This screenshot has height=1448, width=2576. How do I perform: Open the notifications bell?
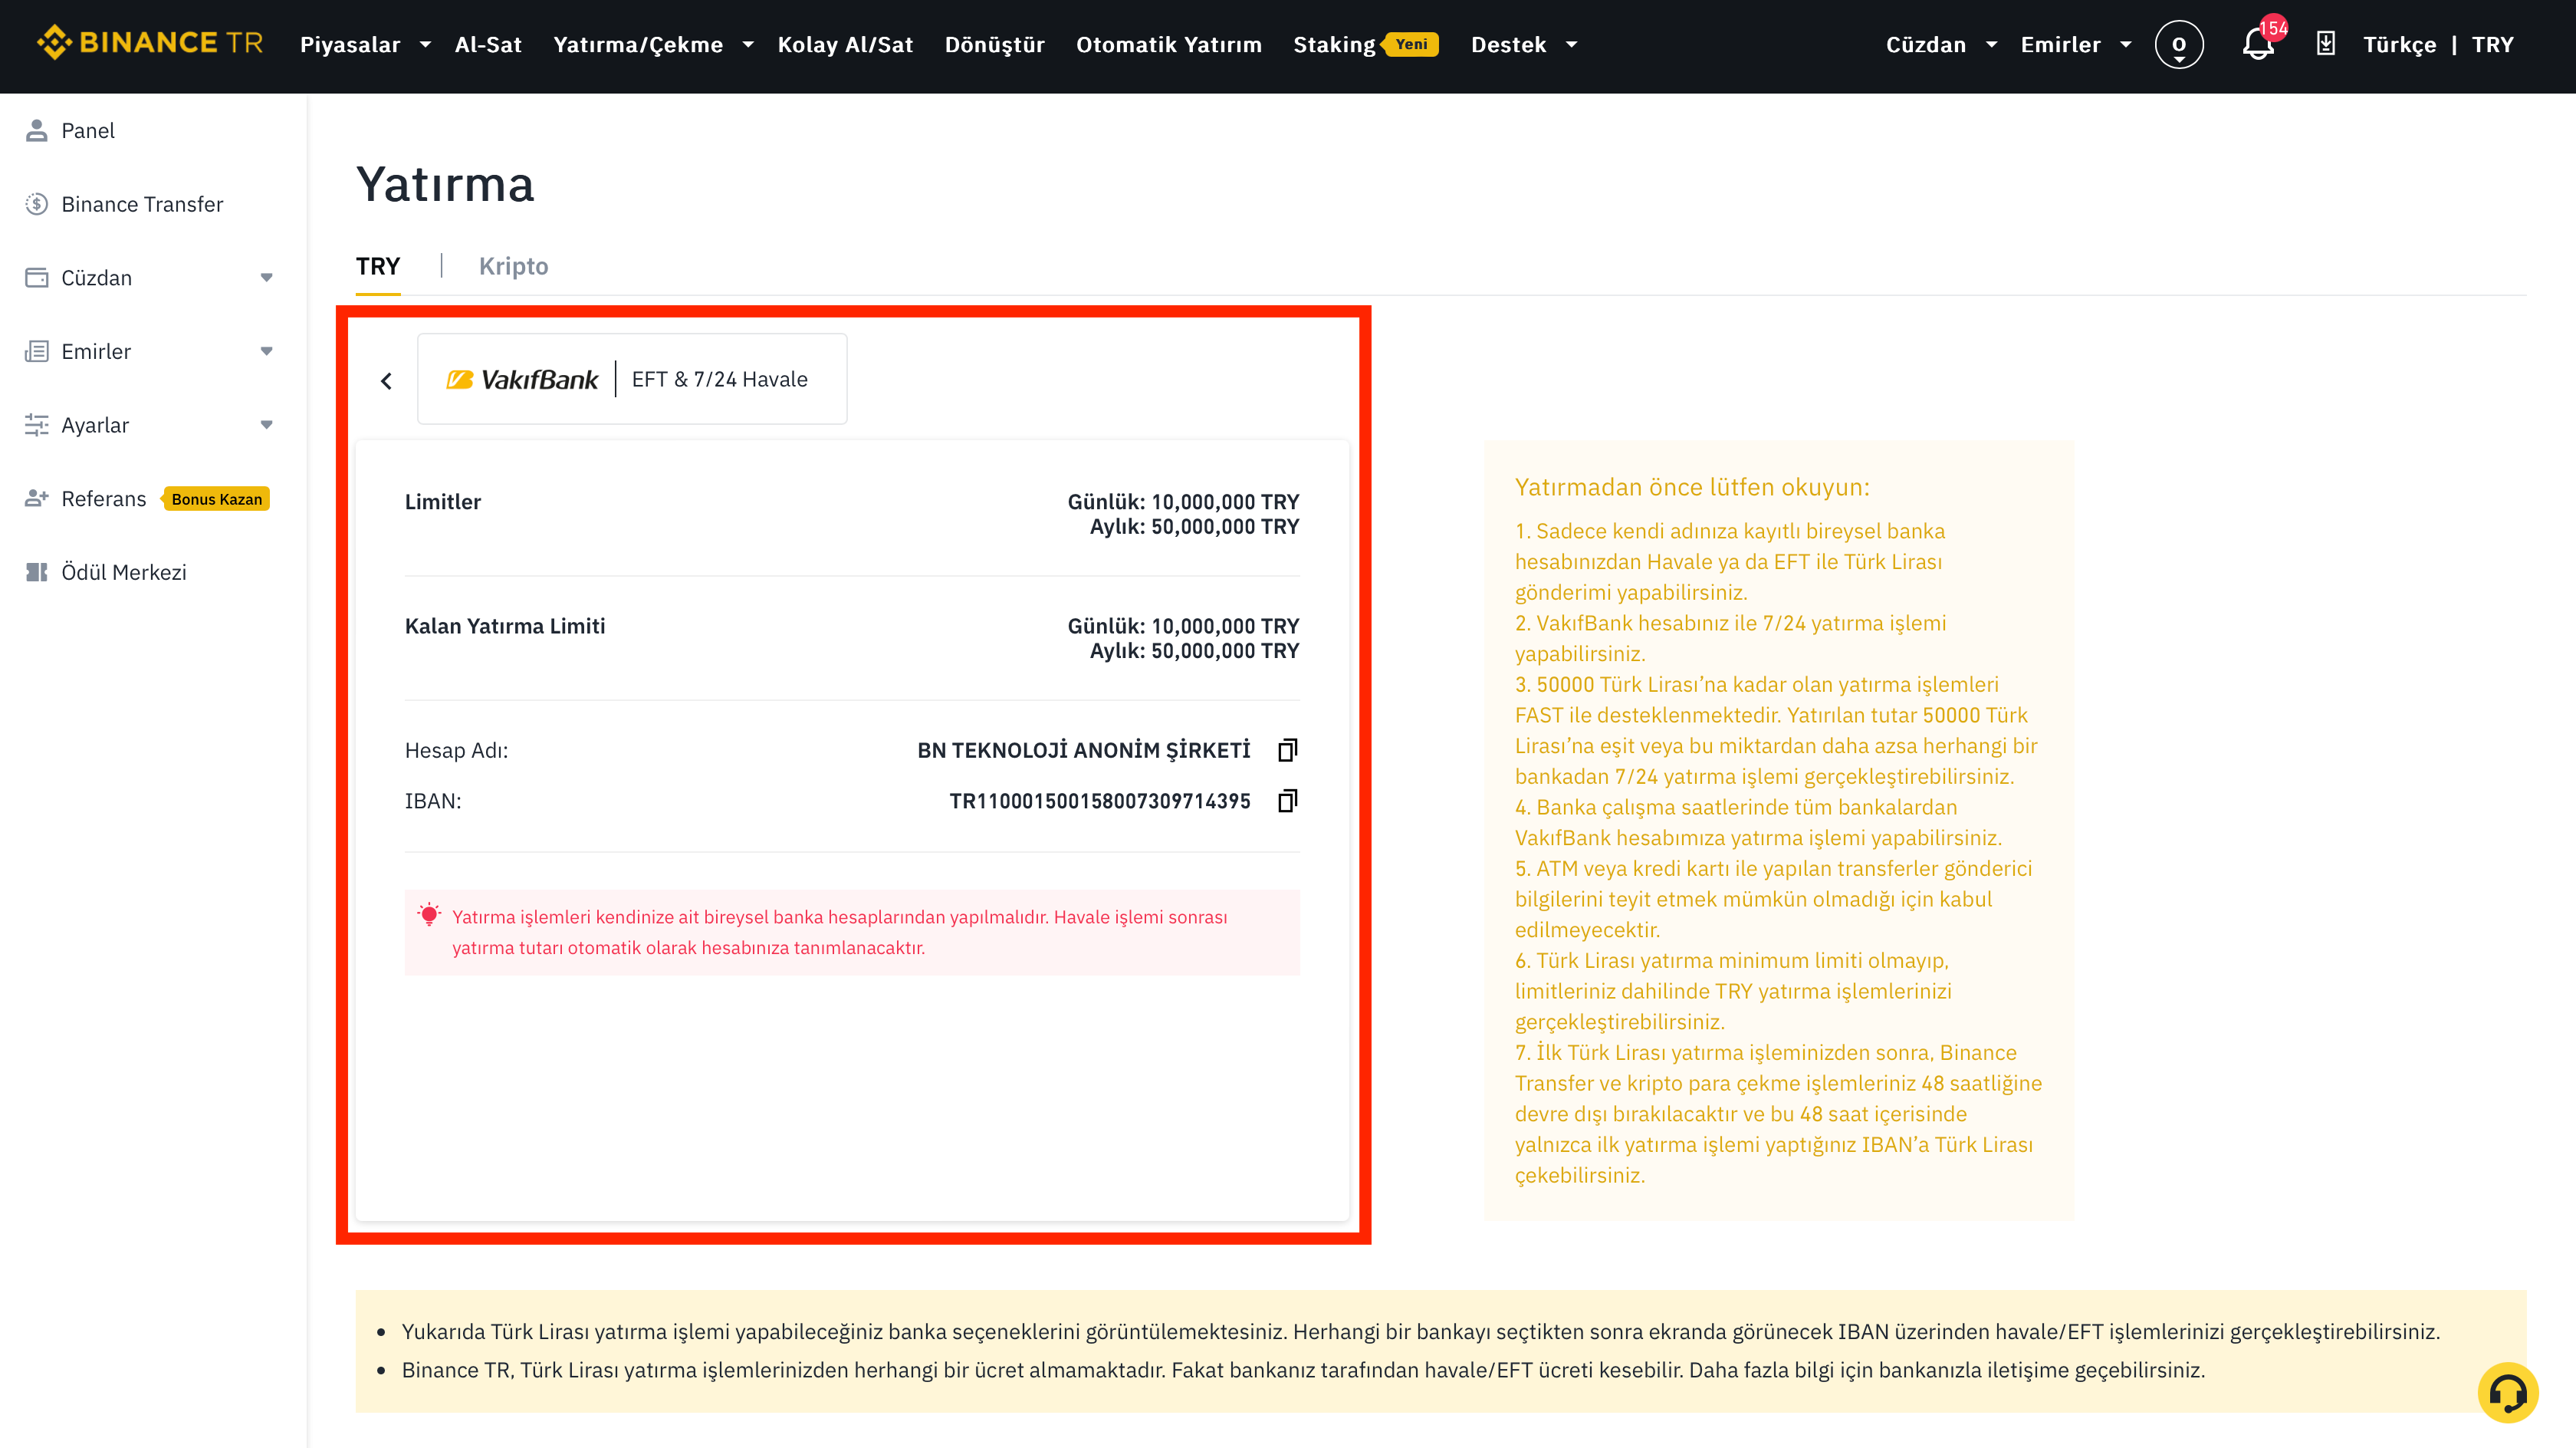[2257, 45]
